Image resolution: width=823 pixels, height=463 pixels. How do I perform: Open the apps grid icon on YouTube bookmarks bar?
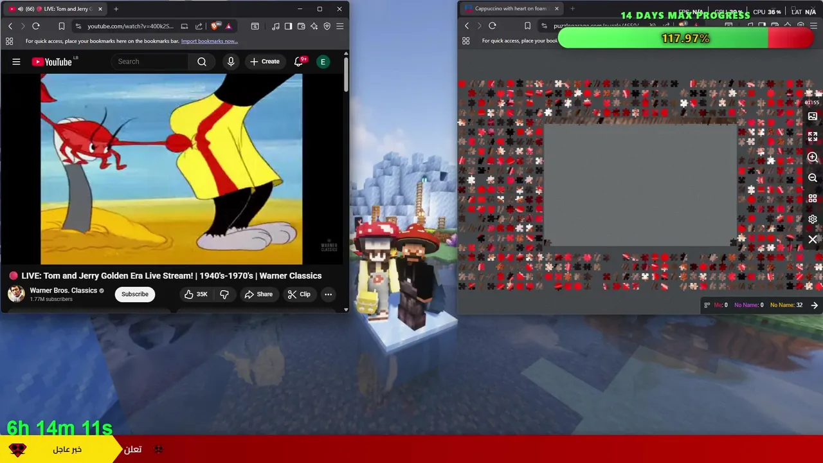[x=9, y=41]
